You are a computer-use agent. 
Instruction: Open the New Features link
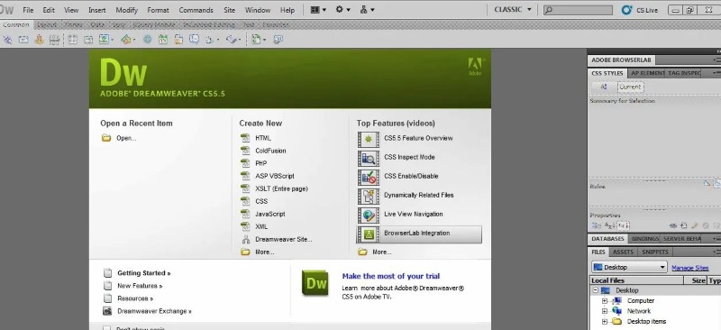pyautogui.click(x=140, y=286)
